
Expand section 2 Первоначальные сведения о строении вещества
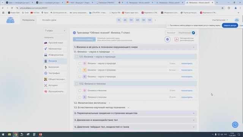click(135, 113)
